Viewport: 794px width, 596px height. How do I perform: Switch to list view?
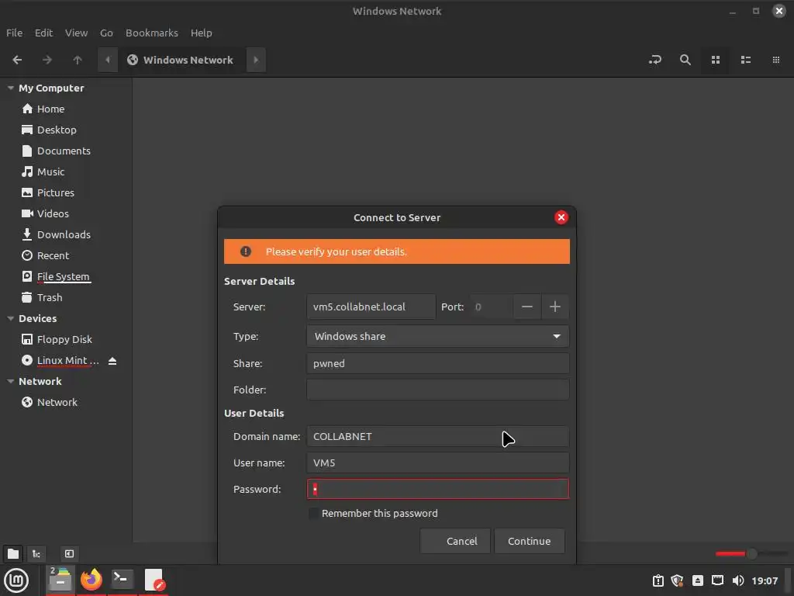745,60
